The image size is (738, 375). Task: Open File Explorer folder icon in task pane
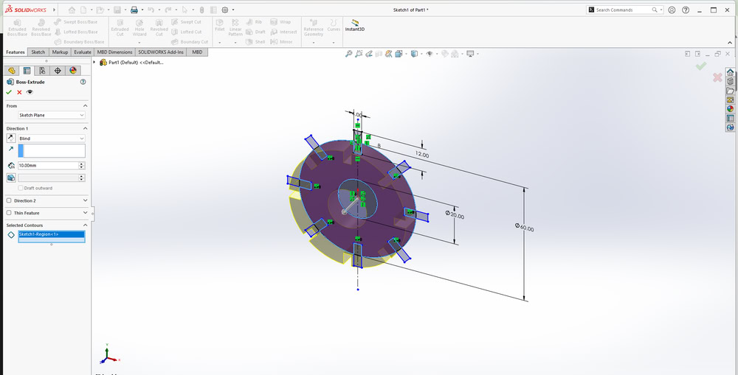coord(730,91)
